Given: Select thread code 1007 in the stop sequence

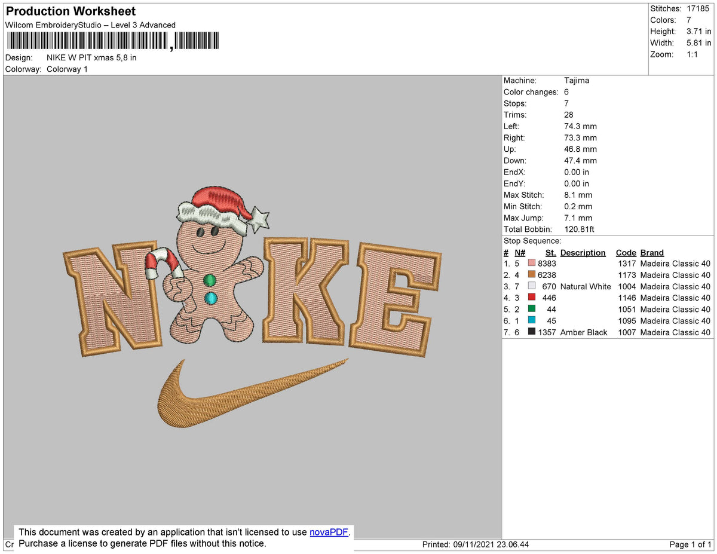Looking at the screenshot, I should click(626, 333).
